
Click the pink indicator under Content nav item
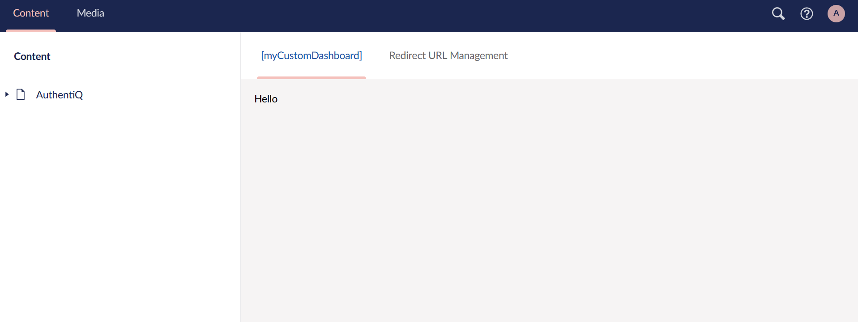click(x=31, y=31)
